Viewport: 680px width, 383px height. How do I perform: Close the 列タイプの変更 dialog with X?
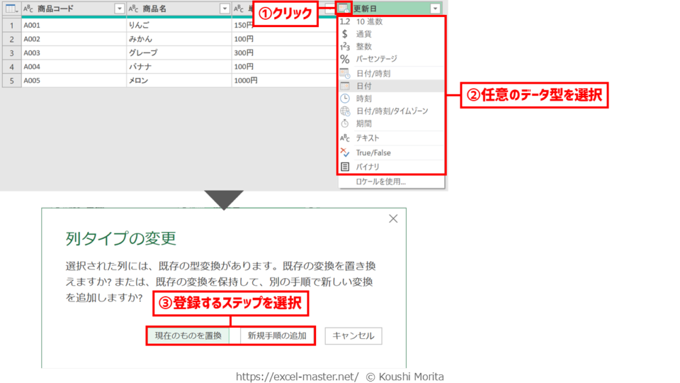[392, 219]
